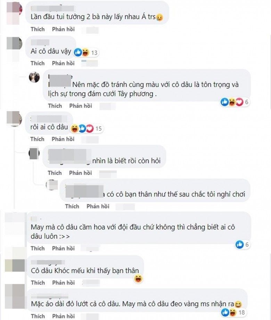Open the reactions with count 18

pyautogui.click(x=233, y=312)
